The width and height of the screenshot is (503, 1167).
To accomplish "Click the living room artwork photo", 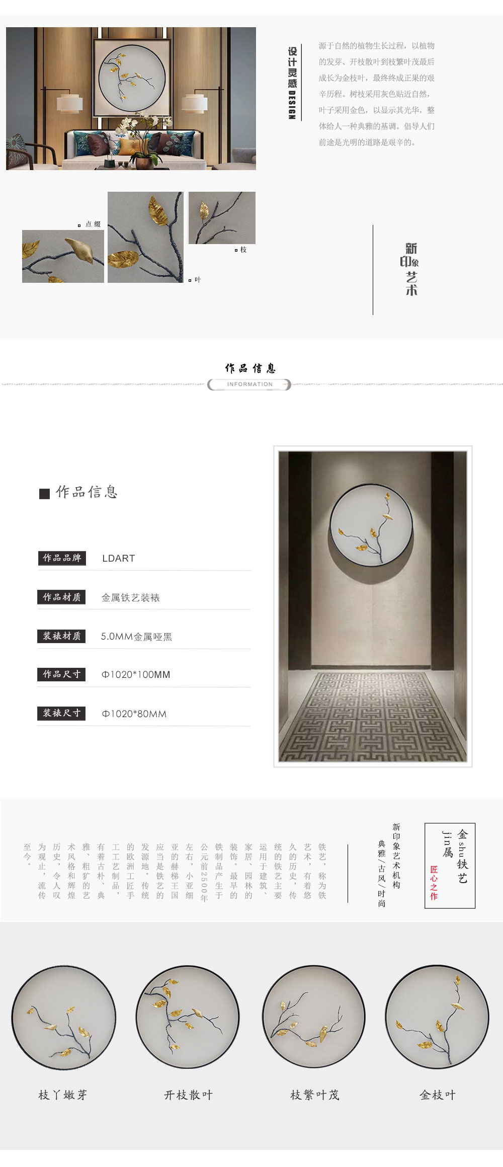I will (131, 99).
